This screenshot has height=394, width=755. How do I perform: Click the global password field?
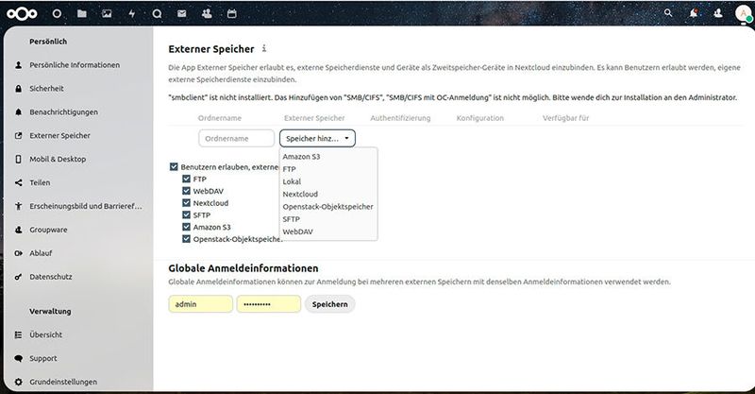(x=269, y=304)
